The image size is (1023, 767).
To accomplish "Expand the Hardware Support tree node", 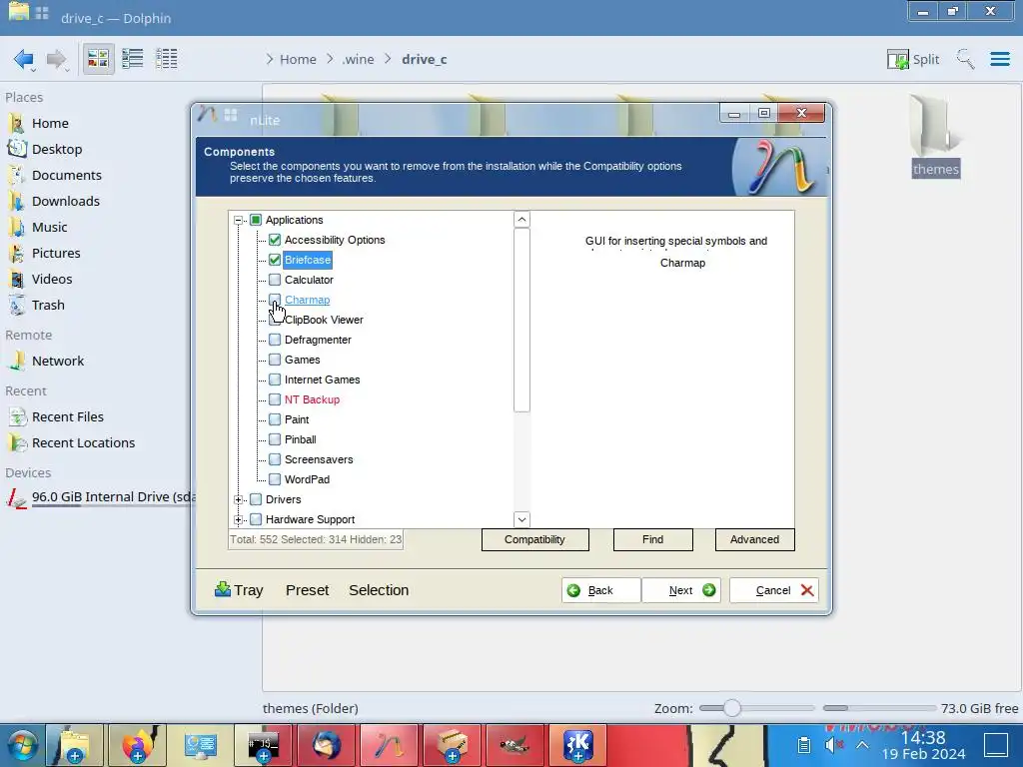I will point(238,519).
